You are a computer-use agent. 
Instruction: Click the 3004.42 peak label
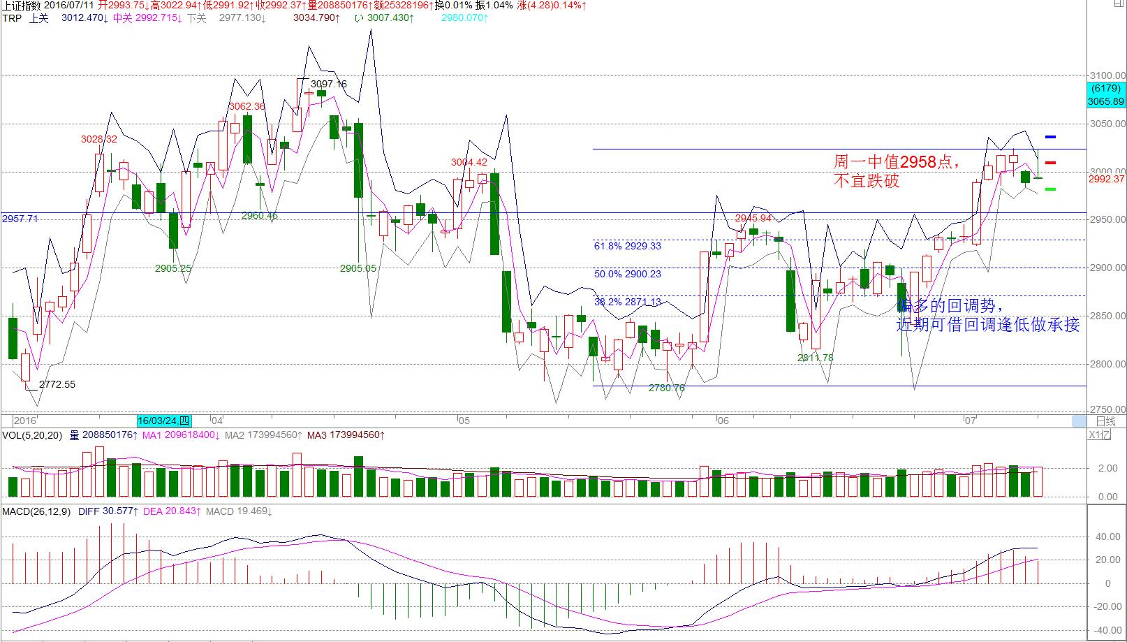point(469,162)
